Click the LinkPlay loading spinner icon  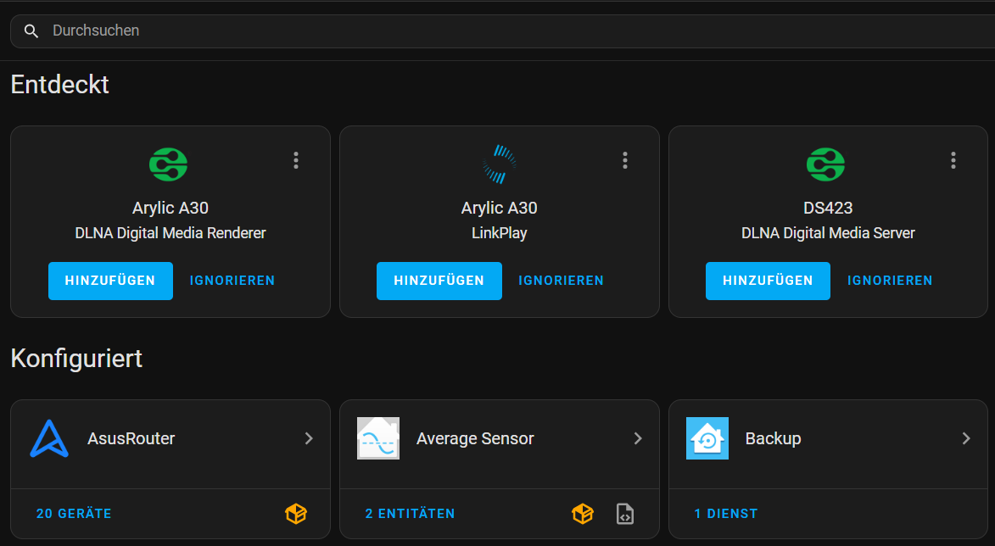pyautogui.click(x=500, y=164)
